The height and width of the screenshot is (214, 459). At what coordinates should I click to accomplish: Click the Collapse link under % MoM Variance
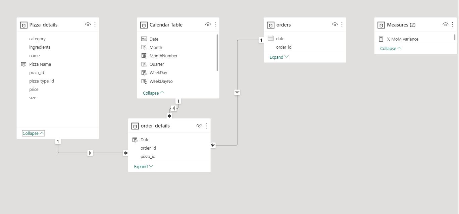tap(389, 48)
